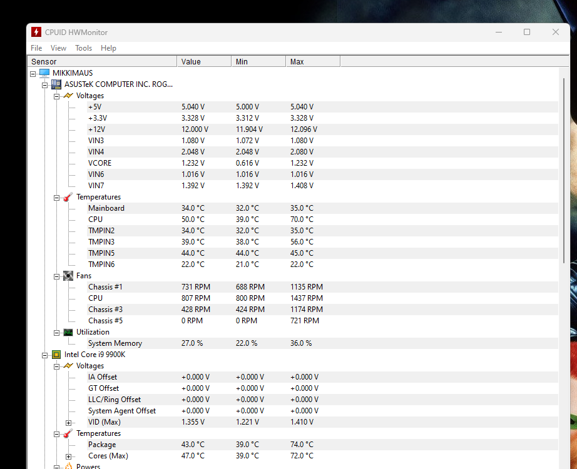The image size is (577, 469).
Task: Open the View menu
Action: 58,48
